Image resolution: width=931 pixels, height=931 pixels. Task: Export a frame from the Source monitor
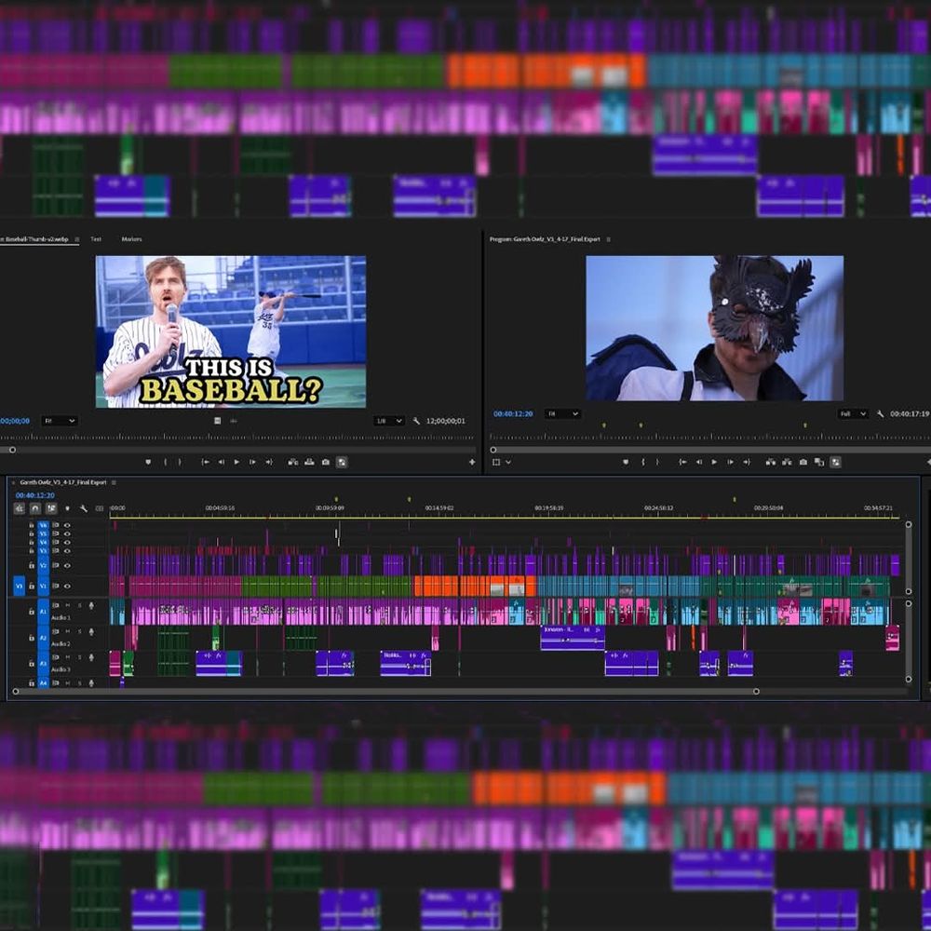click(325, 462)
